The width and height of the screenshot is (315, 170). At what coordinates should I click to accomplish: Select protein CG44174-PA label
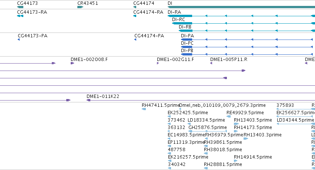pos(149,36)
